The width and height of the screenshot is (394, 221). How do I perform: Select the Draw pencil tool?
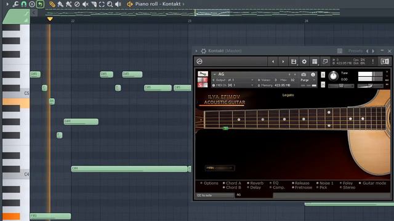pos(52,4)
